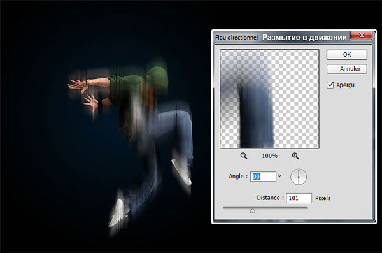
Task: Zoom in the filter preview
Action: tap(295, 155)
